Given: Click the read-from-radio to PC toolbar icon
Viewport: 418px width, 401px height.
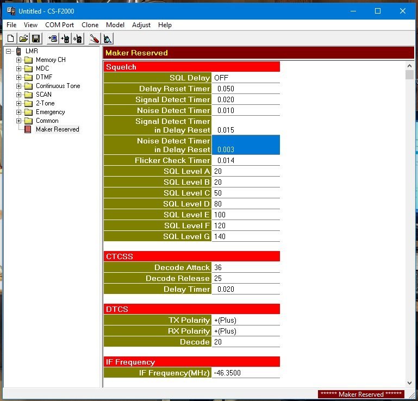Looking at the screenshot, I should pyautogui.click(x=53, y=39).
